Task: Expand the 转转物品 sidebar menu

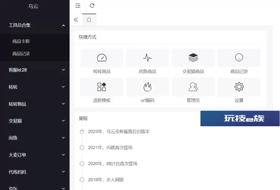Action: coord(34,104)
